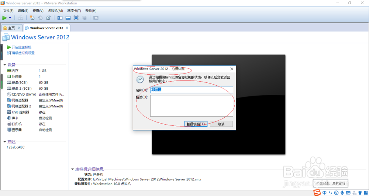Open the snapshot manager toolbar icon
This screenshot has width=369, height=196.
coord(48,18)
